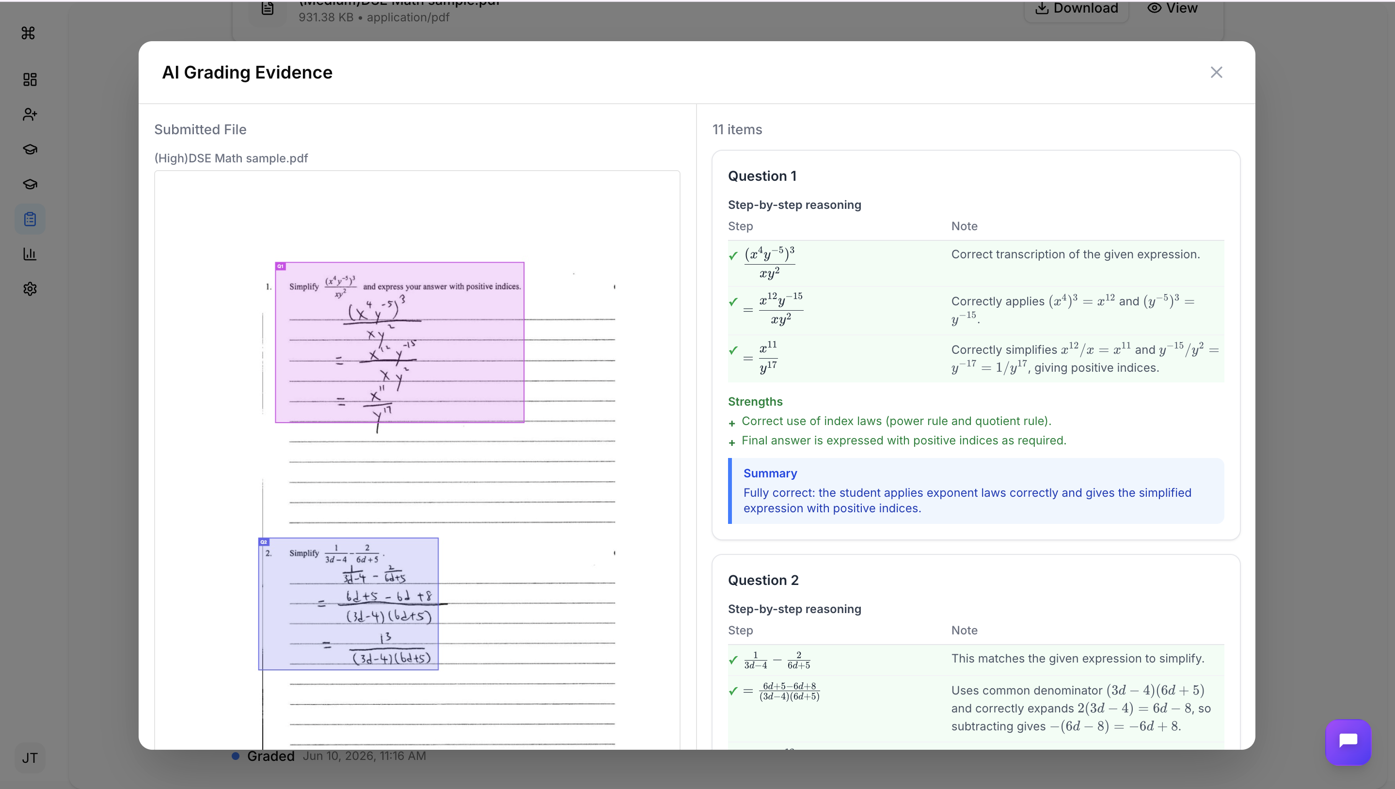This screenshot has width=1395, height=789.
Task: Click the Download button behind the dialog
Action: (x=1077, y=9)
